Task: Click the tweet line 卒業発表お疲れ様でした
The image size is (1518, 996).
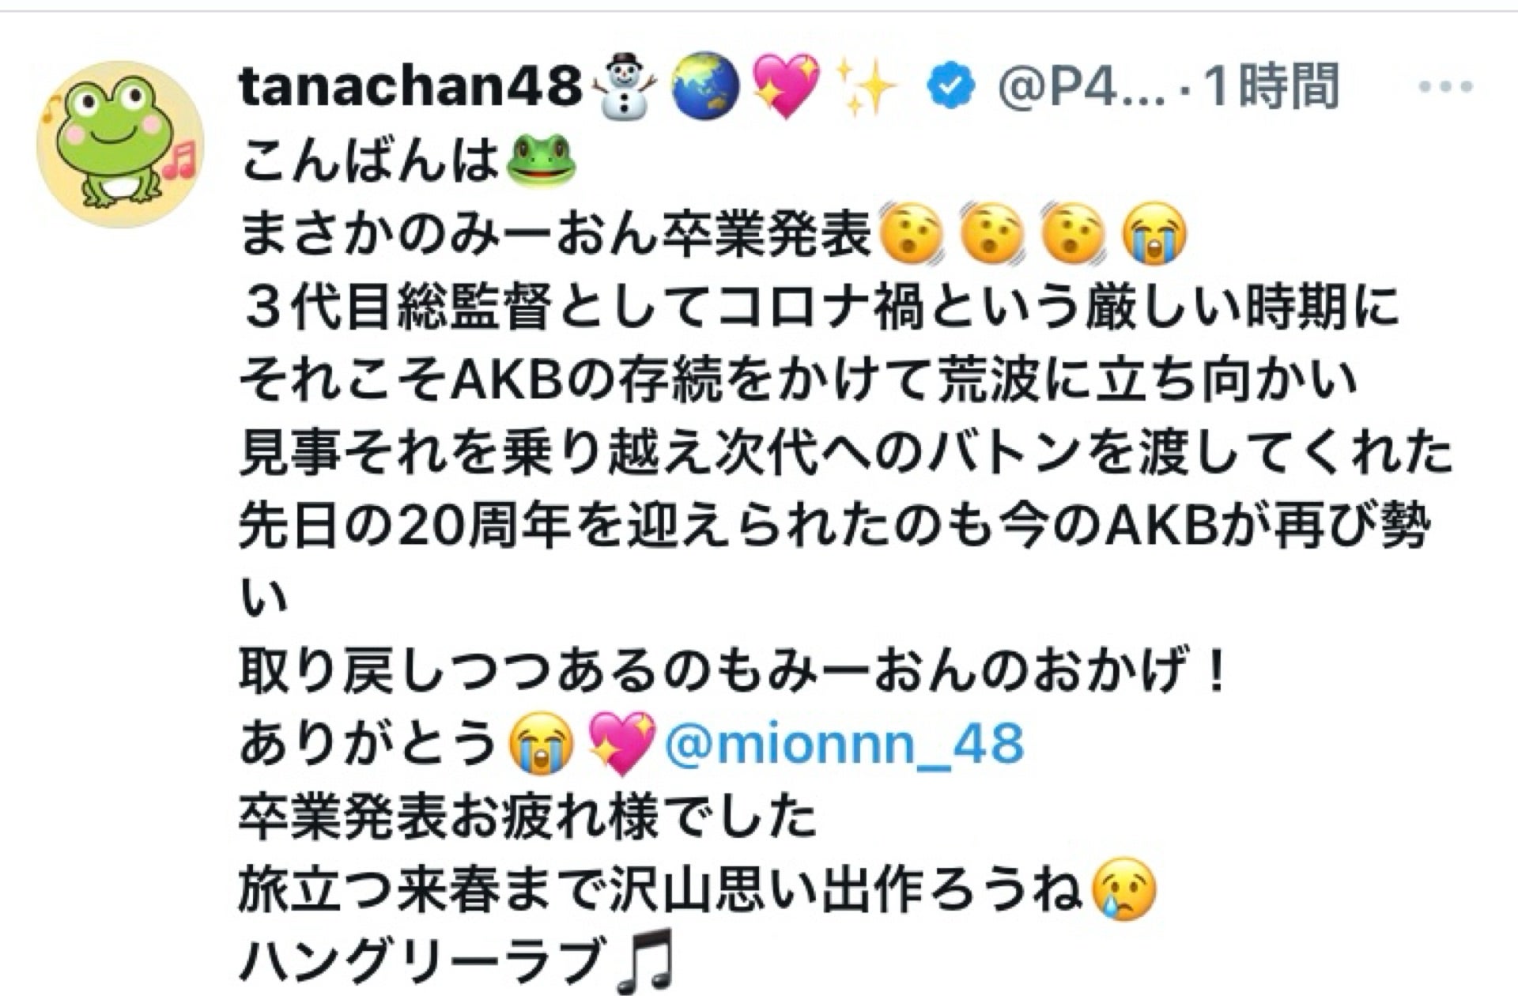Action: pos(527,817)
